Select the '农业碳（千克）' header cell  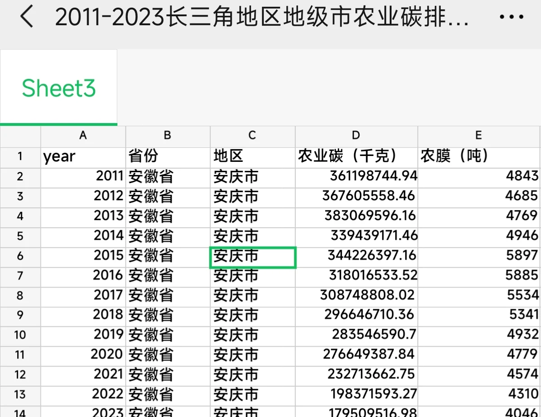tap(356, 157)
